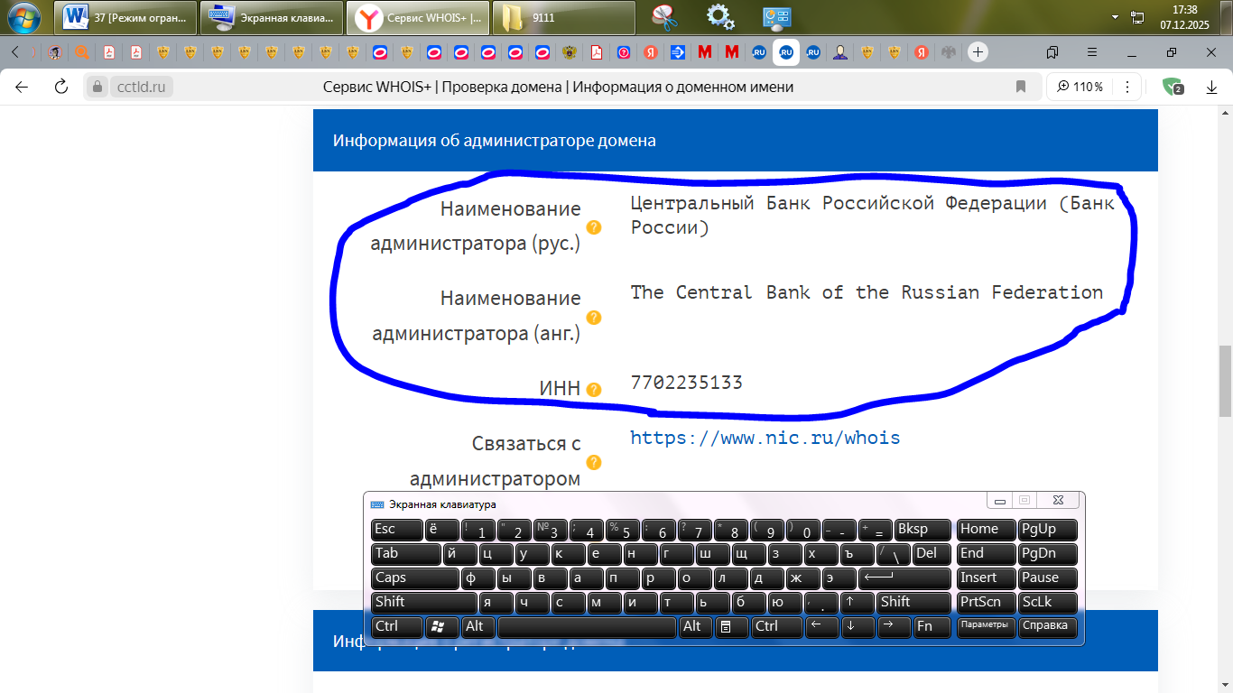
Task: Click the browser back arrow
Action: pos(20,87)
